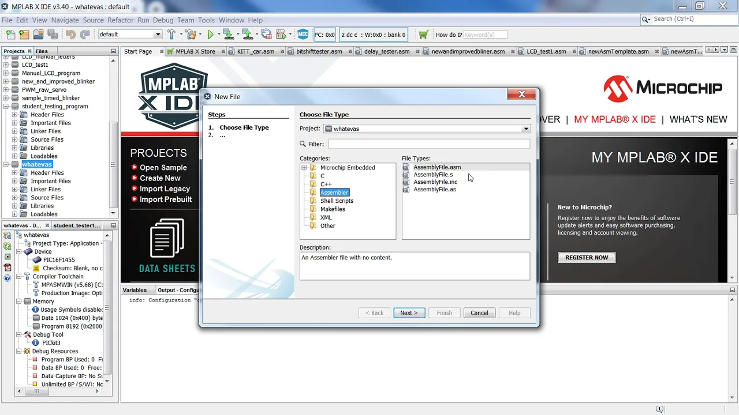Switch to student_tester1 dashboard tab
739x415 pixels.
(76, 225)
